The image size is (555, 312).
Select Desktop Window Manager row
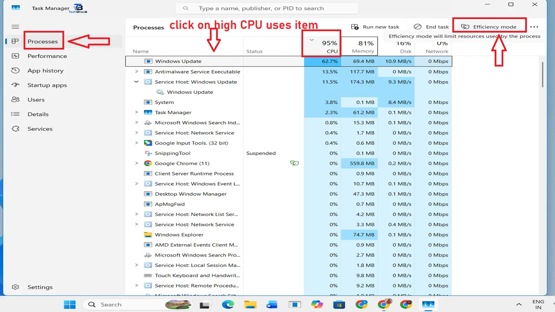coord(289,194)
